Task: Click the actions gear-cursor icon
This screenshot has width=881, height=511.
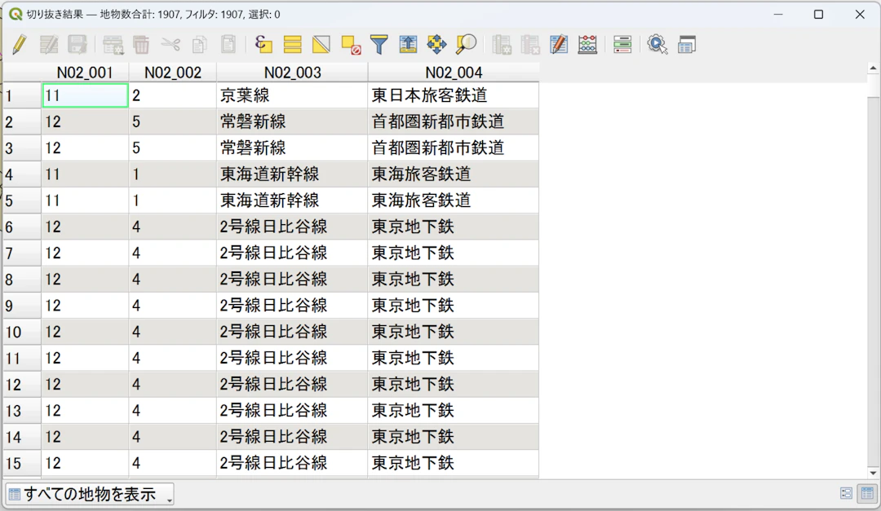Action: (657, 44)
